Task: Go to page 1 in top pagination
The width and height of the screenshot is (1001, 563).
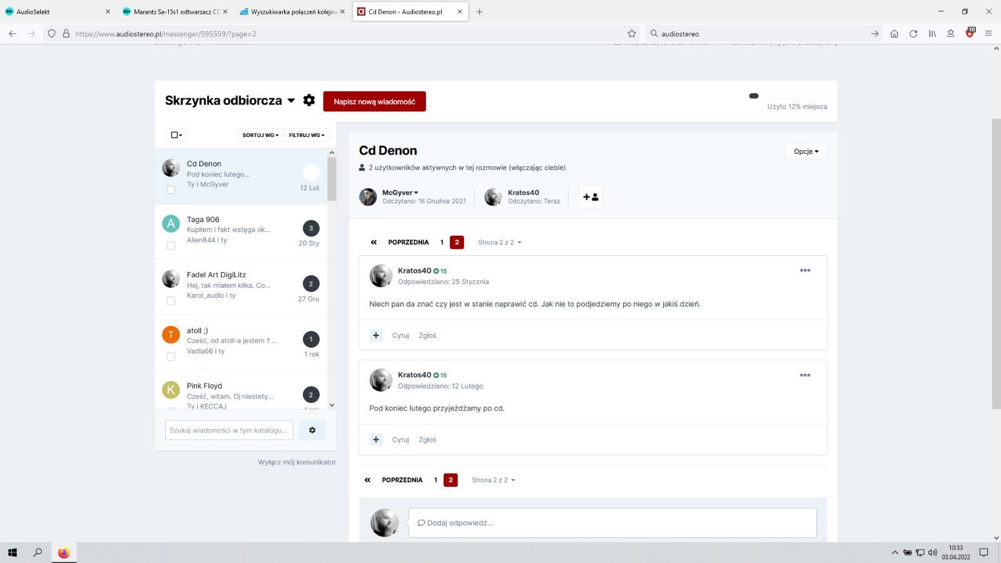Action: (x=442, y=242)
